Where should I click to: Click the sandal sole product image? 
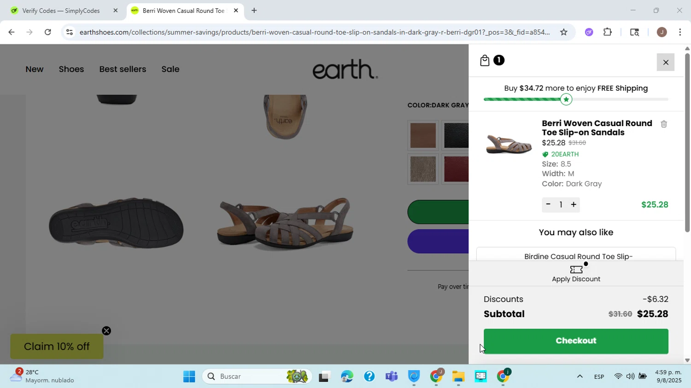(116, 223)
